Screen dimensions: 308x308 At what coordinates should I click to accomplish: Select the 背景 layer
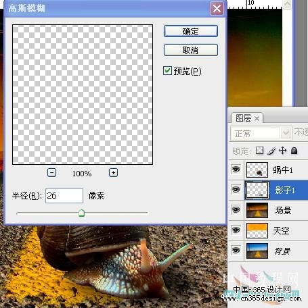point(276,251)
